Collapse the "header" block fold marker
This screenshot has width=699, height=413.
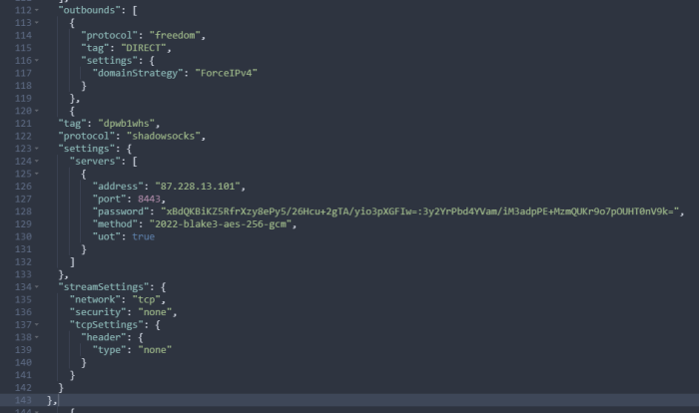coord(38,337)
